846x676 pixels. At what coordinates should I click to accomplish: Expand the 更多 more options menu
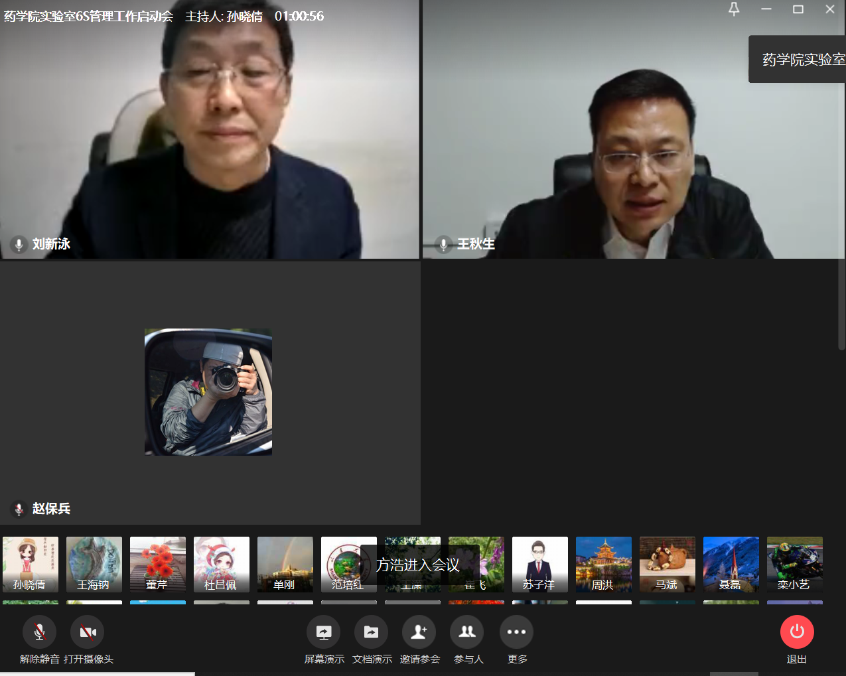pyautogui.click(x=516, y=632)
